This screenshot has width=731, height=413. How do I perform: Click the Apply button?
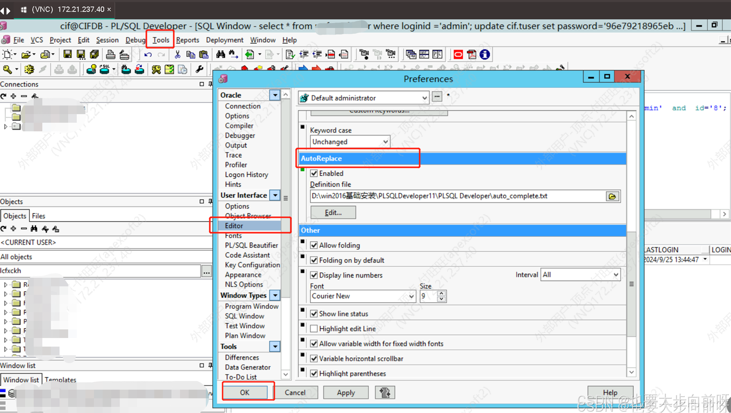click(x=345, y=393)
